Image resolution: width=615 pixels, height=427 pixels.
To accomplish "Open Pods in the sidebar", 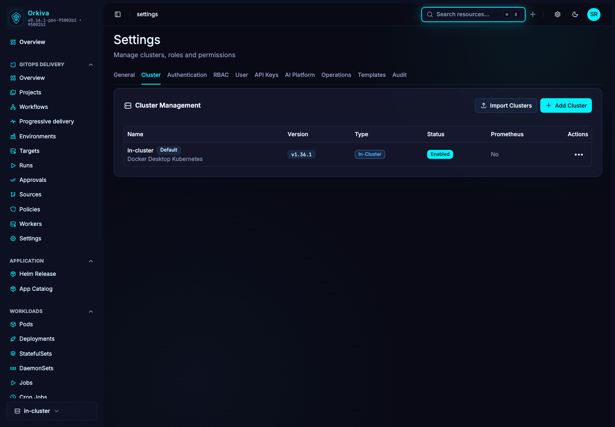I will pos(51,324).
